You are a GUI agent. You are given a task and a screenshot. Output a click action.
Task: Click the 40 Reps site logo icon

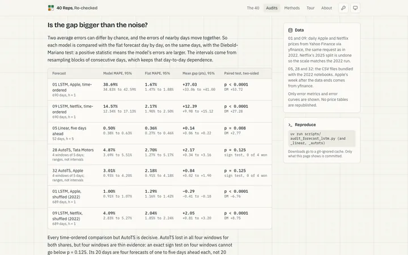(x=51, y=8)
